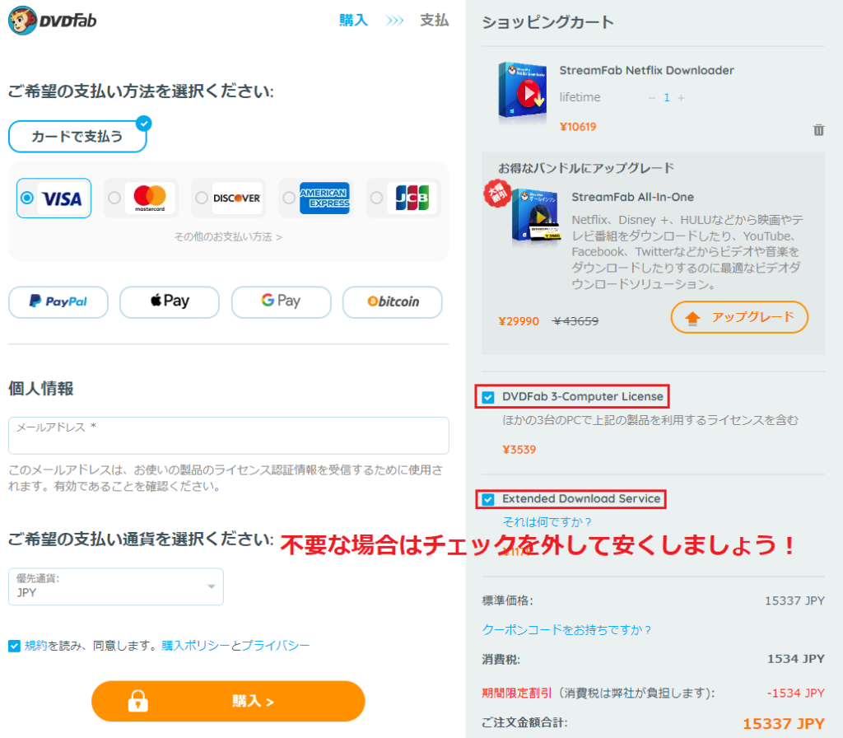
Task: Increase Netflix Downloader quantity with plus
Action: pos(681,98)
